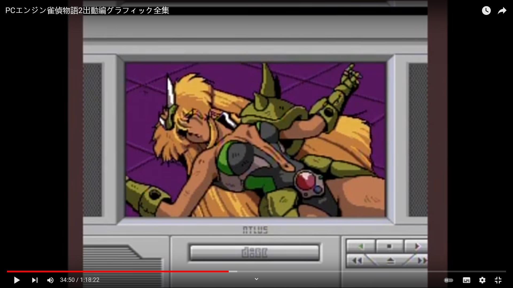Seek on the red progress bar
The image size is (513, 288).
118,271
